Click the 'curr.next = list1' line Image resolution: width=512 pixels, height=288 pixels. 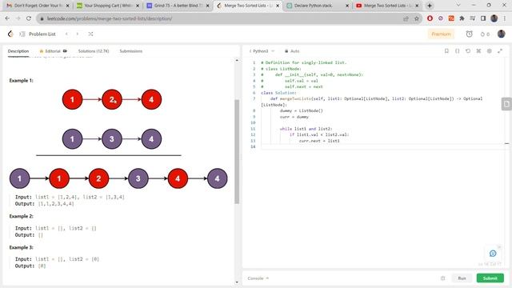pos(319,141)
